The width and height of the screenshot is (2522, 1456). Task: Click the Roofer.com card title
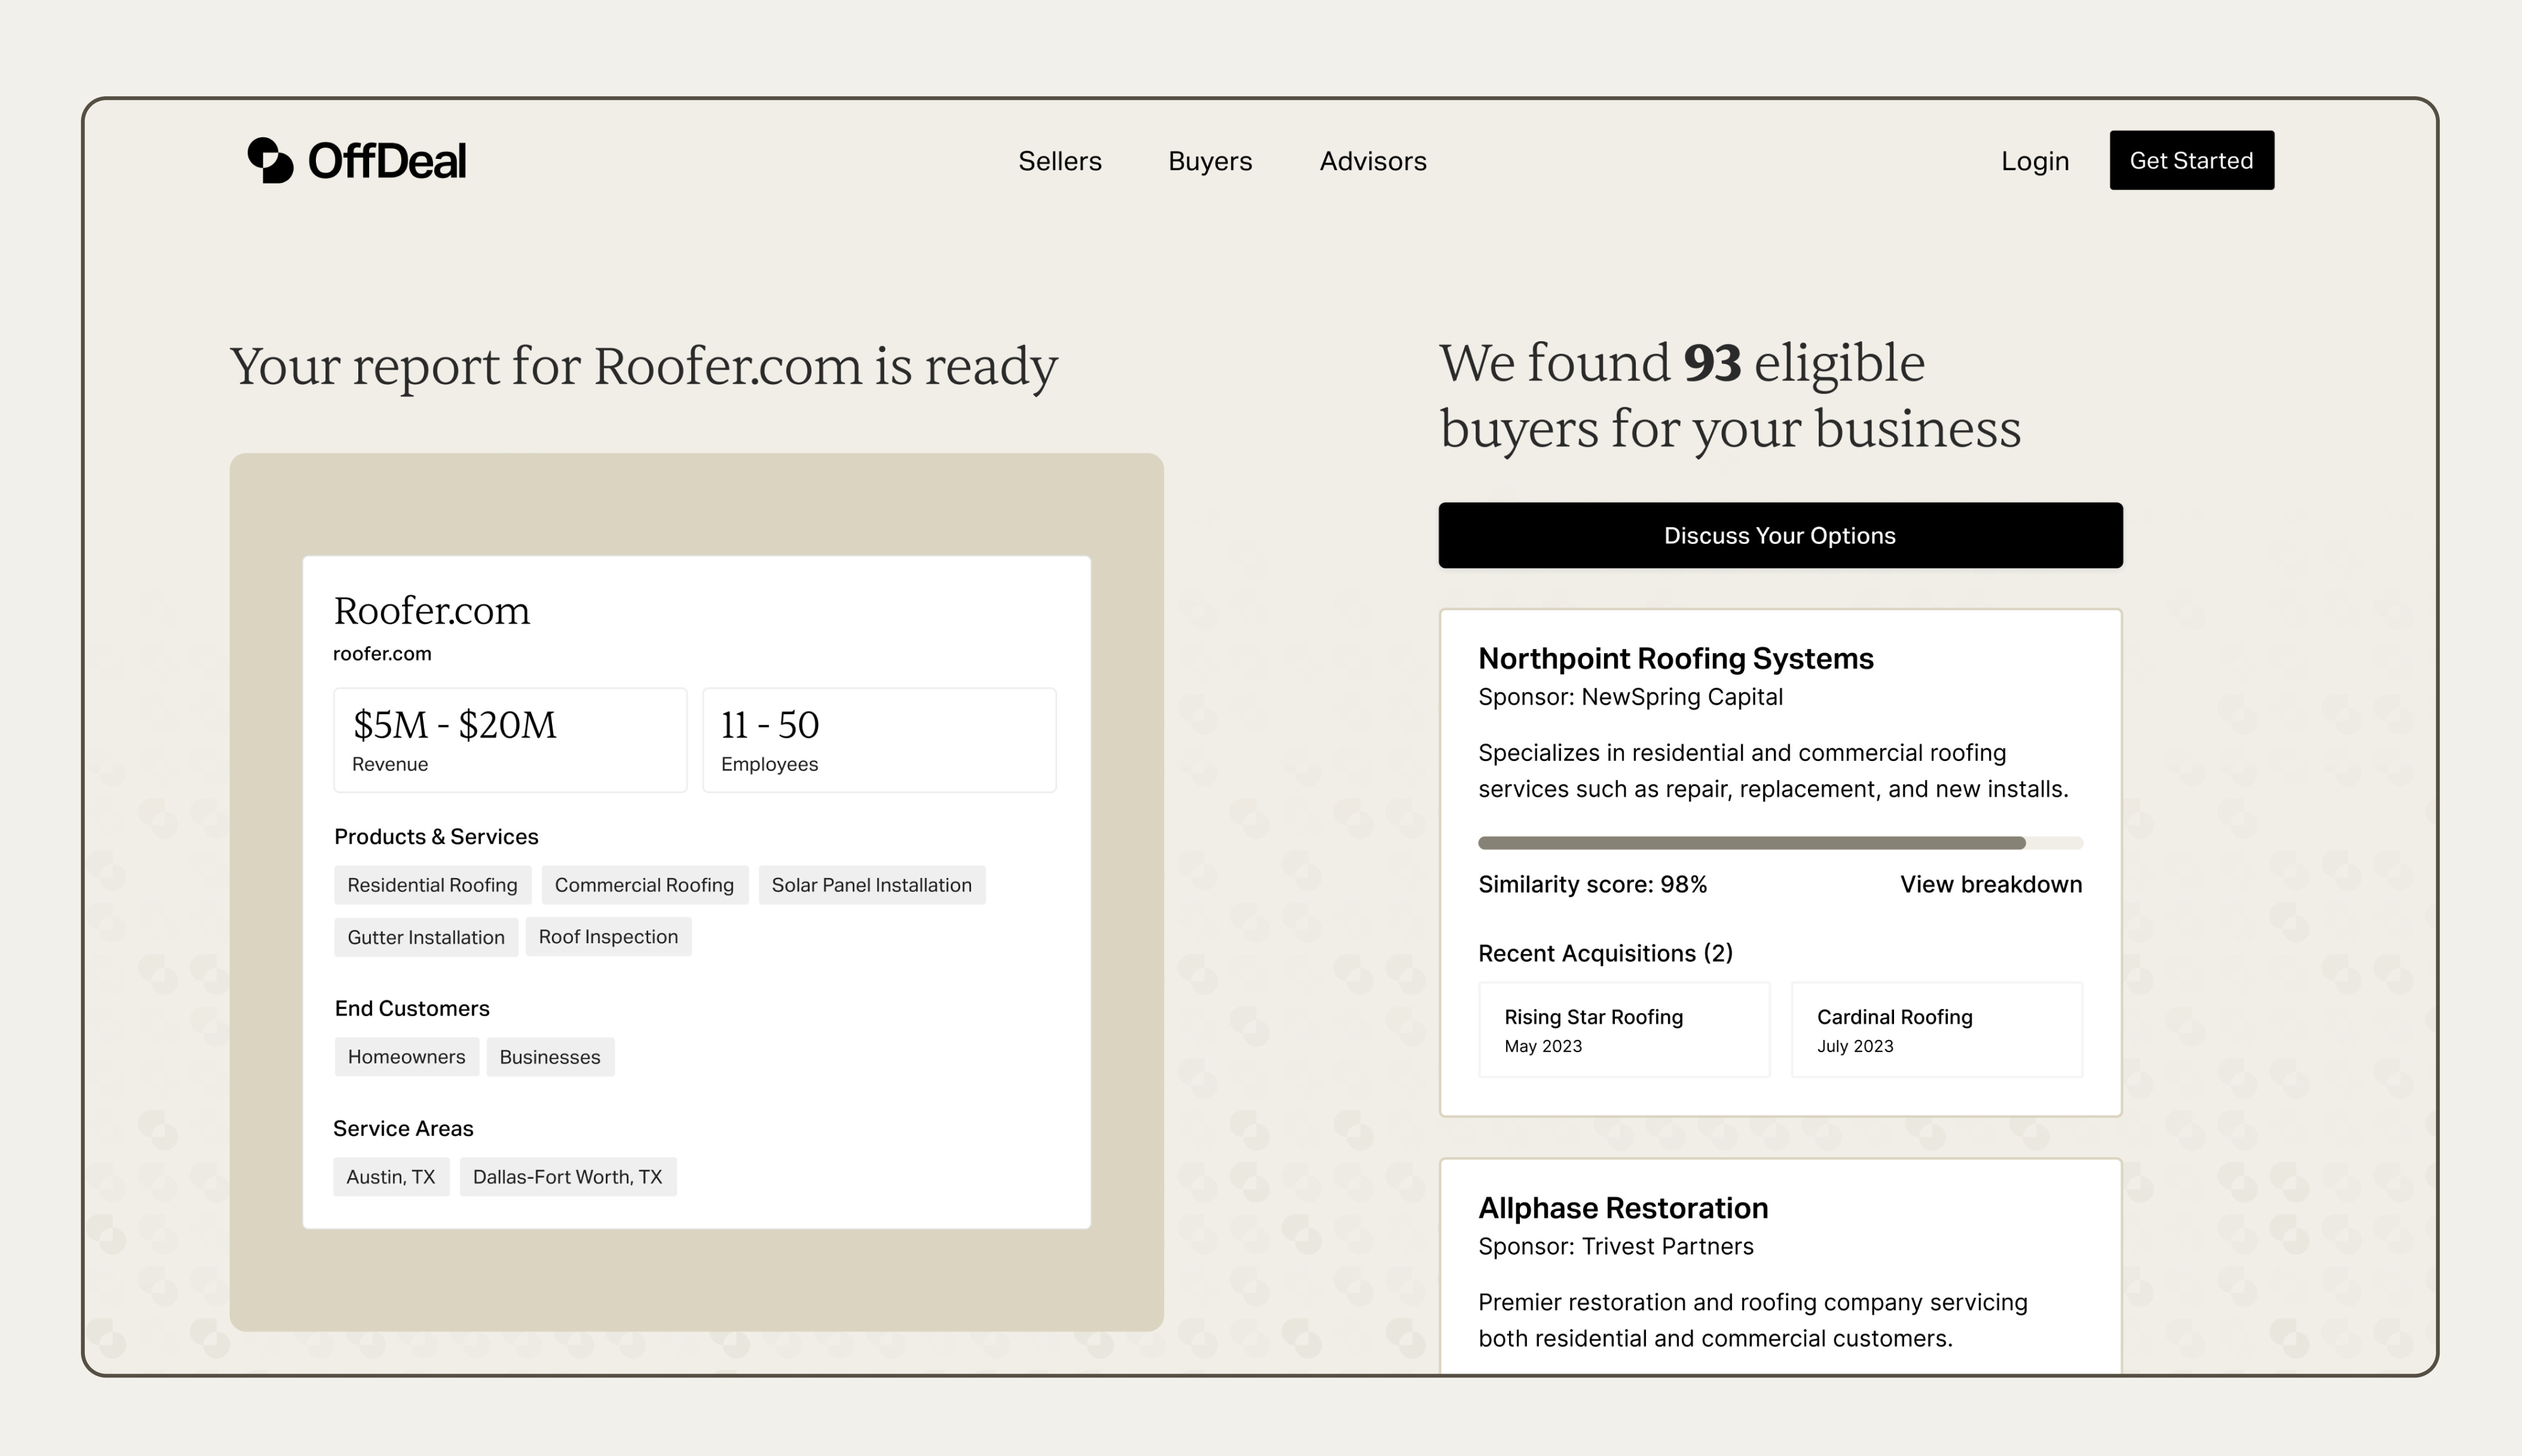pyautogui.click(x=431, y=610)
